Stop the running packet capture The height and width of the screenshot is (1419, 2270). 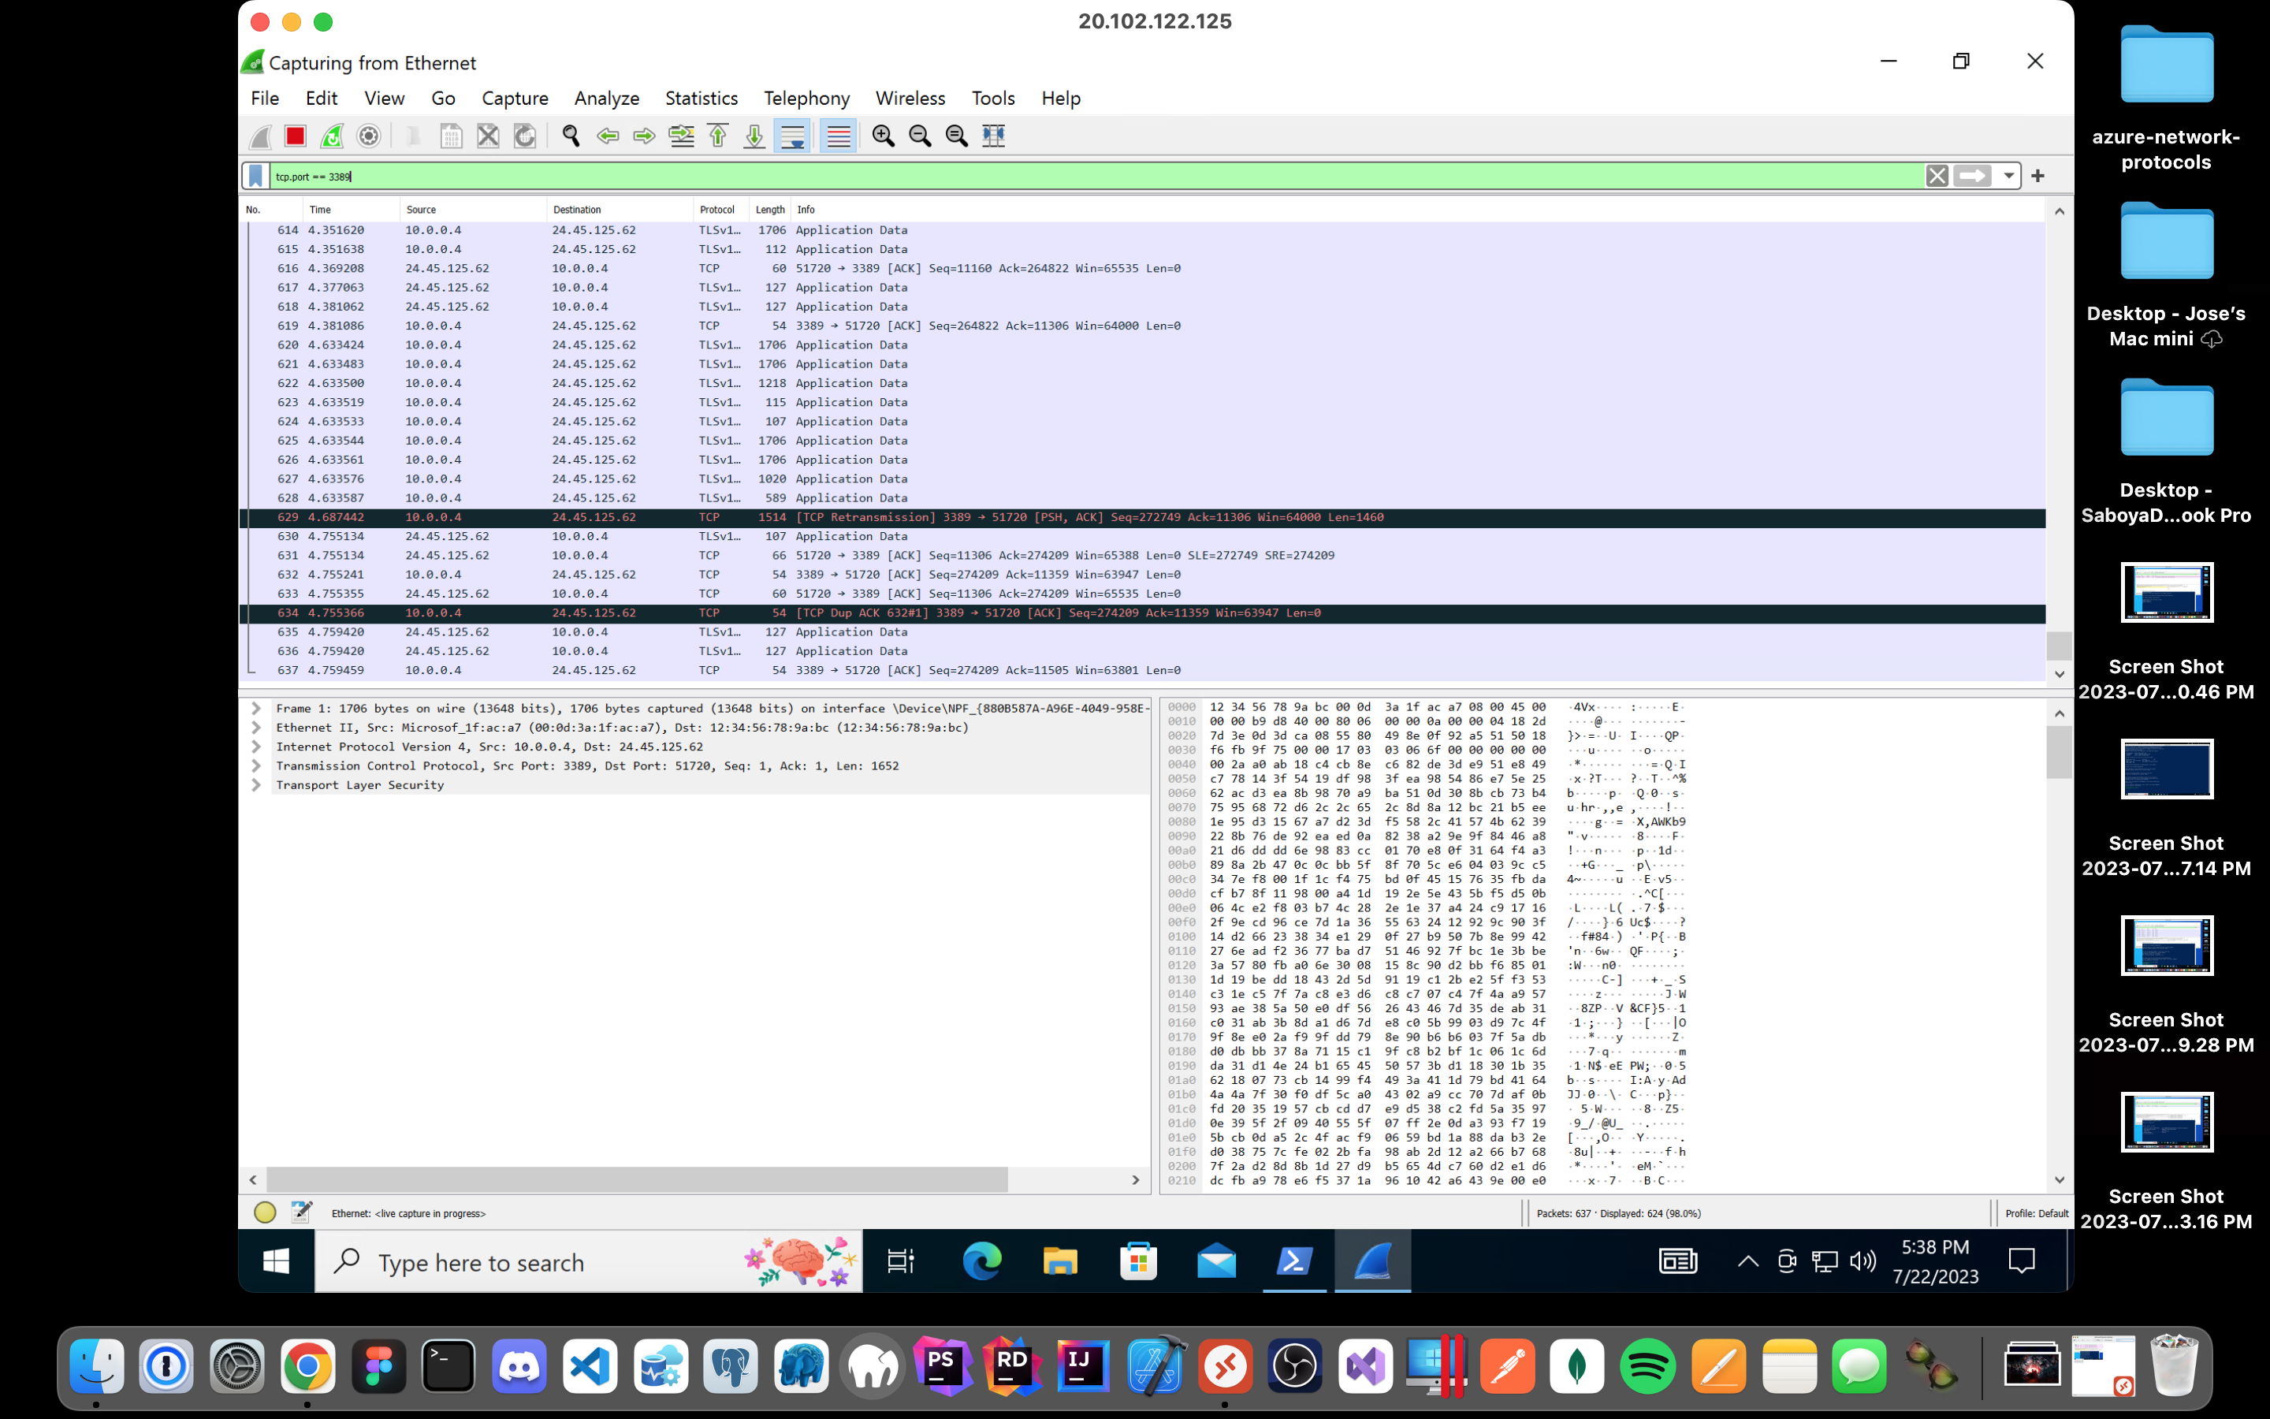point(296,136)
